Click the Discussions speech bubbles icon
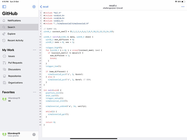The height and width of the screenshot is (140, 187). [x=4, y=69]
